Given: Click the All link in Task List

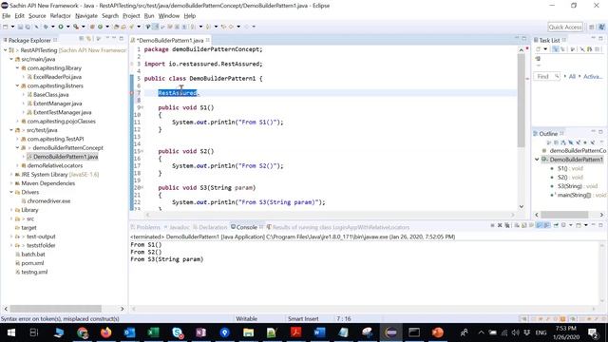Looking at the screenshot, I should [572, 76].
